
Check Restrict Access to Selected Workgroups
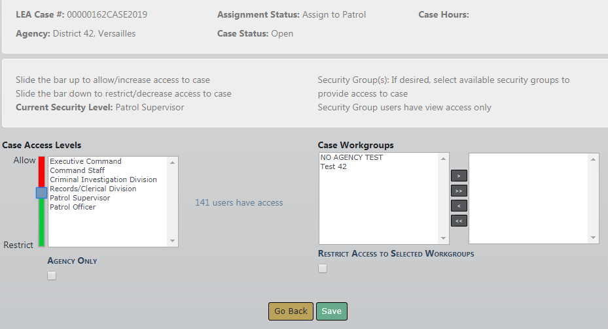[323, 268]
